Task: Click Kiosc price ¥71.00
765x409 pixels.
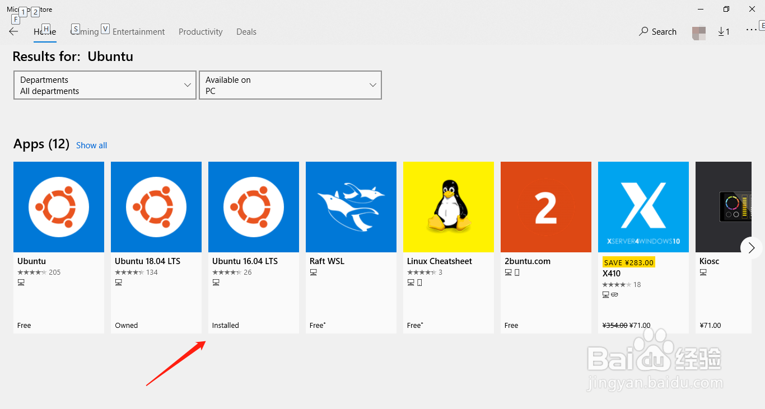Action: click(710, 325)
